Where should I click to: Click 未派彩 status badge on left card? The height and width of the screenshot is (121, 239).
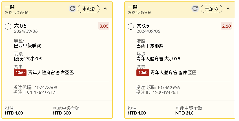click(x=89, y=9)
